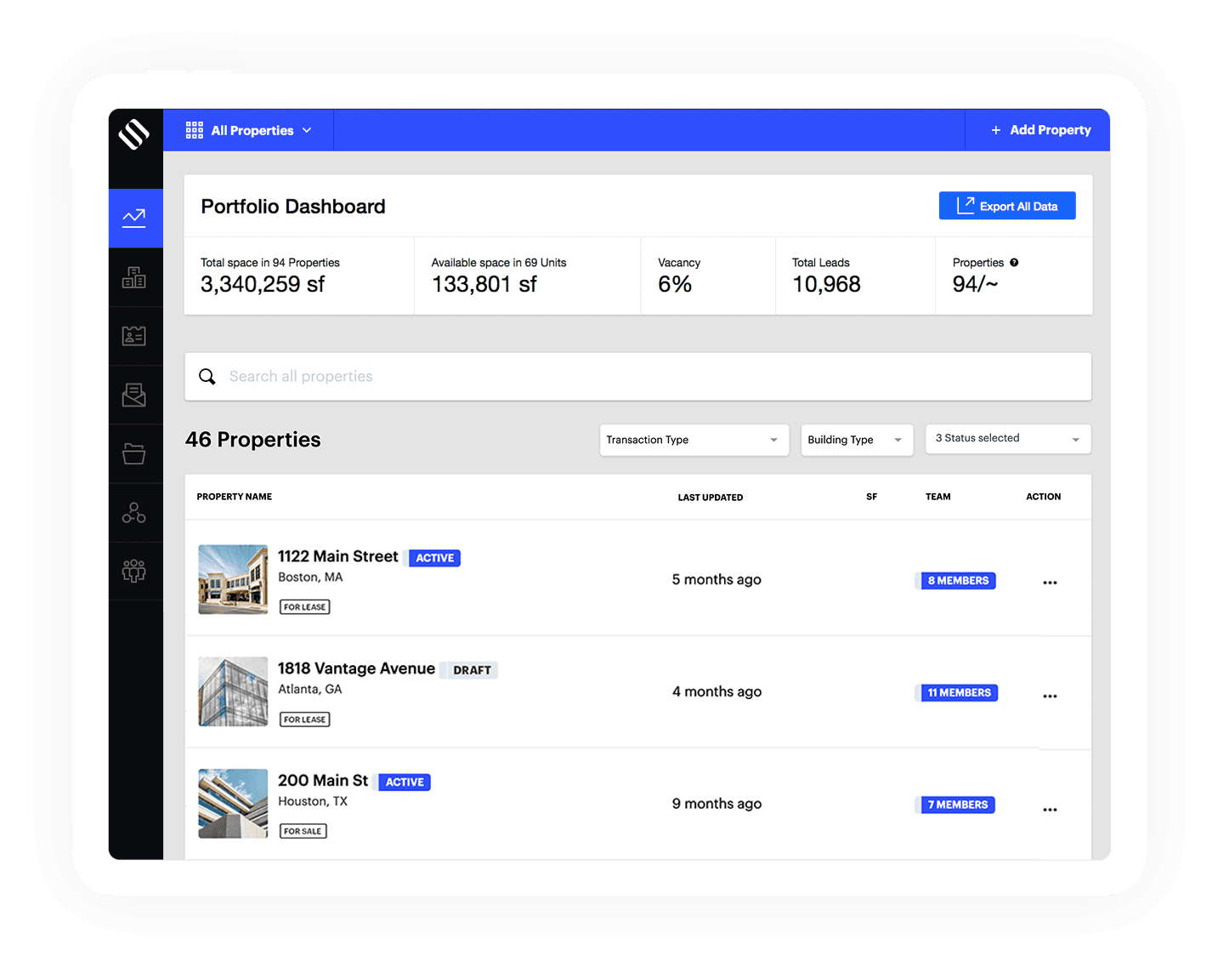This screenshot has height=967, width=1218.
Task: Open the team members sidebar icon
Action: pos(134,571)
